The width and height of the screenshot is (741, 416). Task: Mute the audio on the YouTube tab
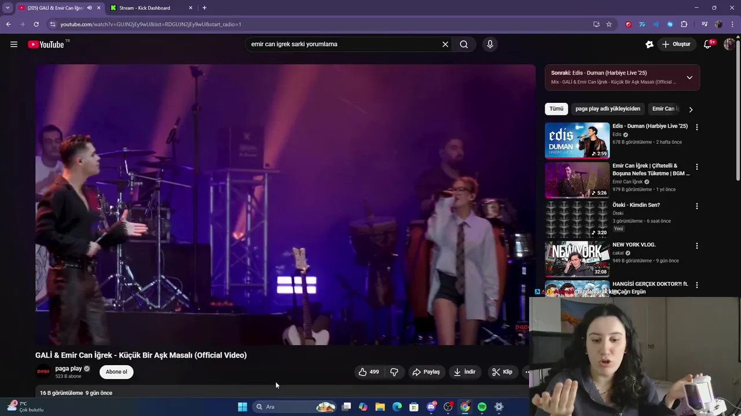[x=89, y=8]
